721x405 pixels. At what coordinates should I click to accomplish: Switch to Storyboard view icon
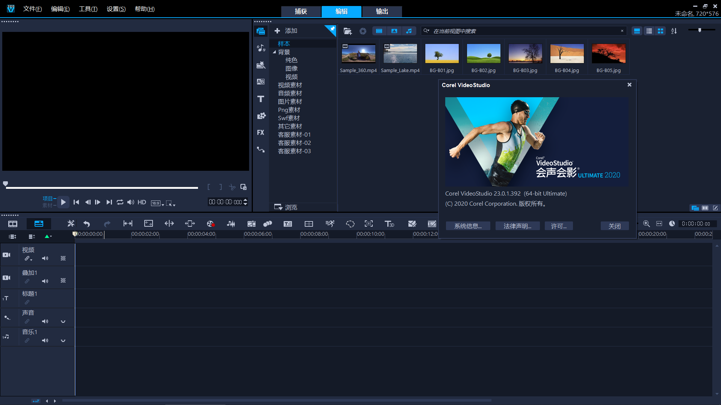point(13,224)
